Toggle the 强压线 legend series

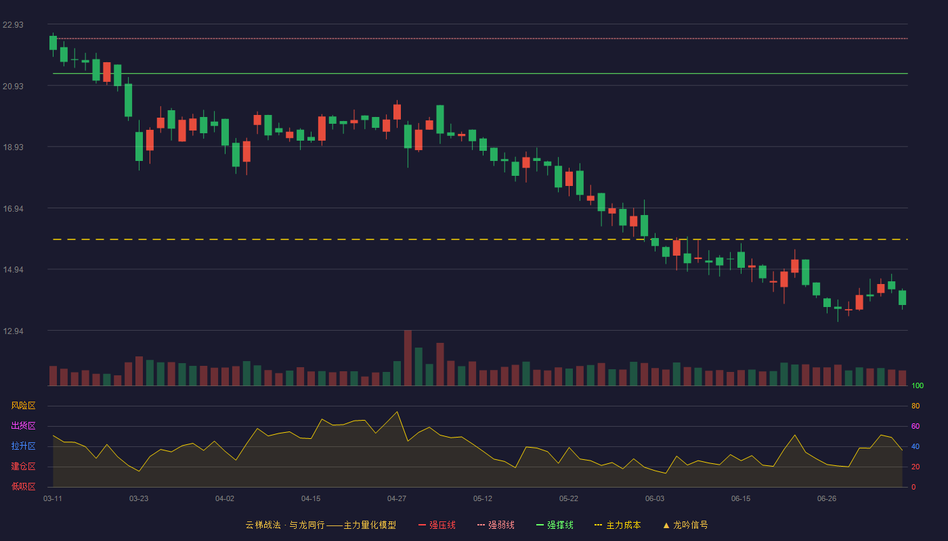coord(437,525)
